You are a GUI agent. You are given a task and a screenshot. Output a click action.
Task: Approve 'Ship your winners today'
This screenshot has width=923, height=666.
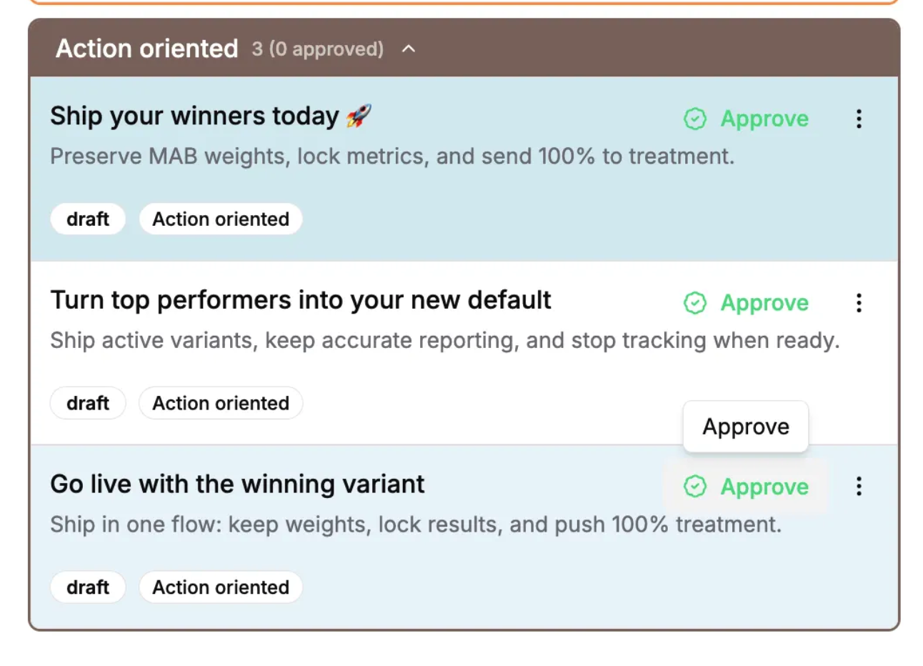tap(764, 119)
